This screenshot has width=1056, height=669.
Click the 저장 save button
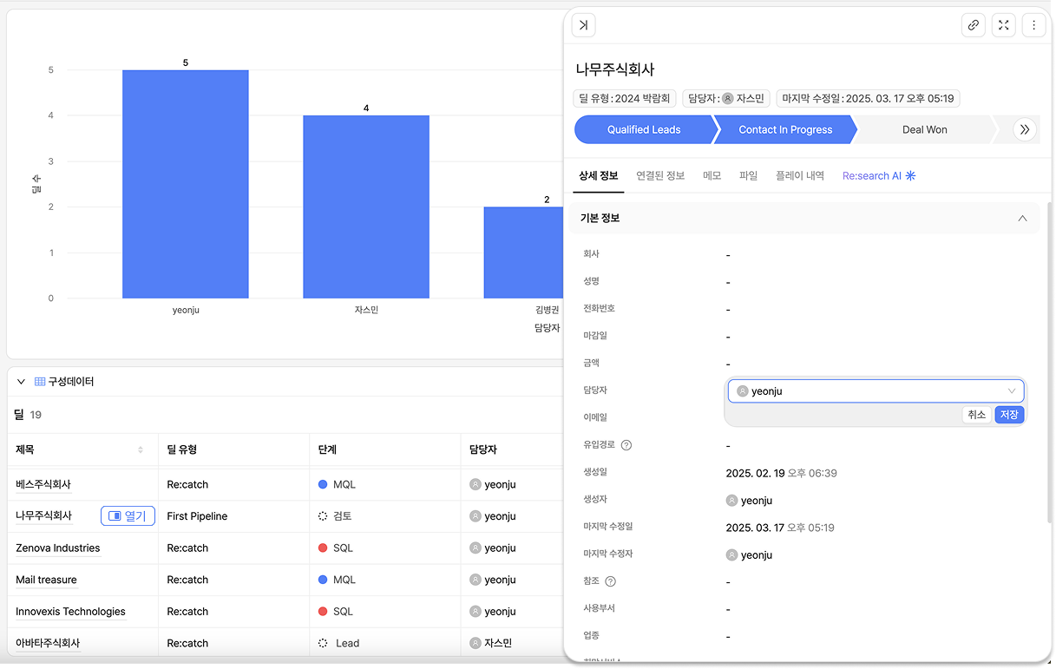click(x=1009, y=415)
